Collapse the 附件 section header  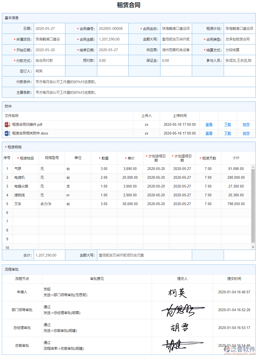(x=9, y=106)
